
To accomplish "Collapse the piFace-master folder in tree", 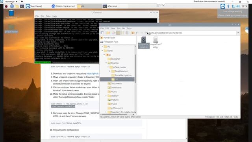I will click(x=108, y=67).
